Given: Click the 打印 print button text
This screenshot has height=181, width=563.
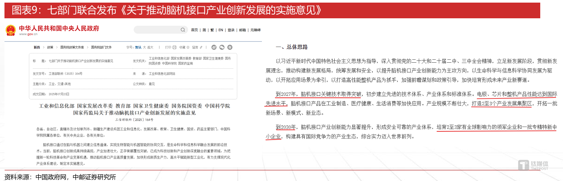Looking at the screenshot, I should [168, 47].
